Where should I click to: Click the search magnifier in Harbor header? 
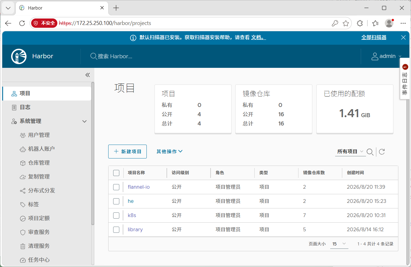point(93,56)
